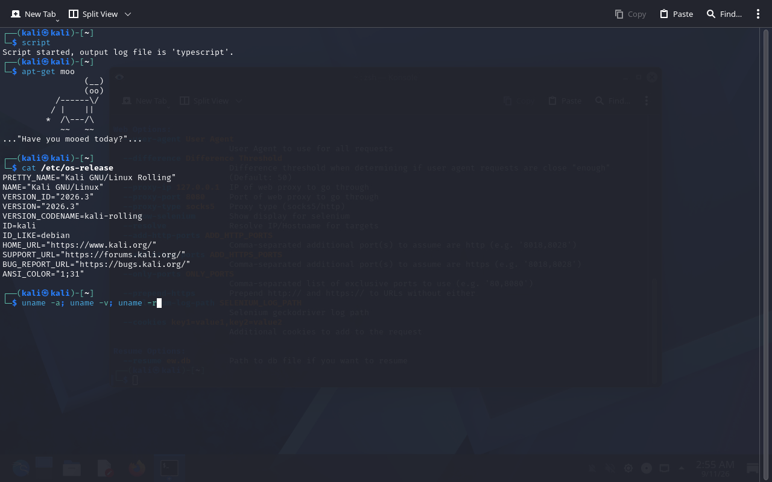Open the Kali application launcher menu
Screen dimensions: 772x482
click(21, 468)
